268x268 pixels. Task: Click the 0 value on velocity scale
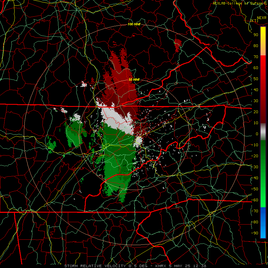pyautogui.click(x=257, y=134)
